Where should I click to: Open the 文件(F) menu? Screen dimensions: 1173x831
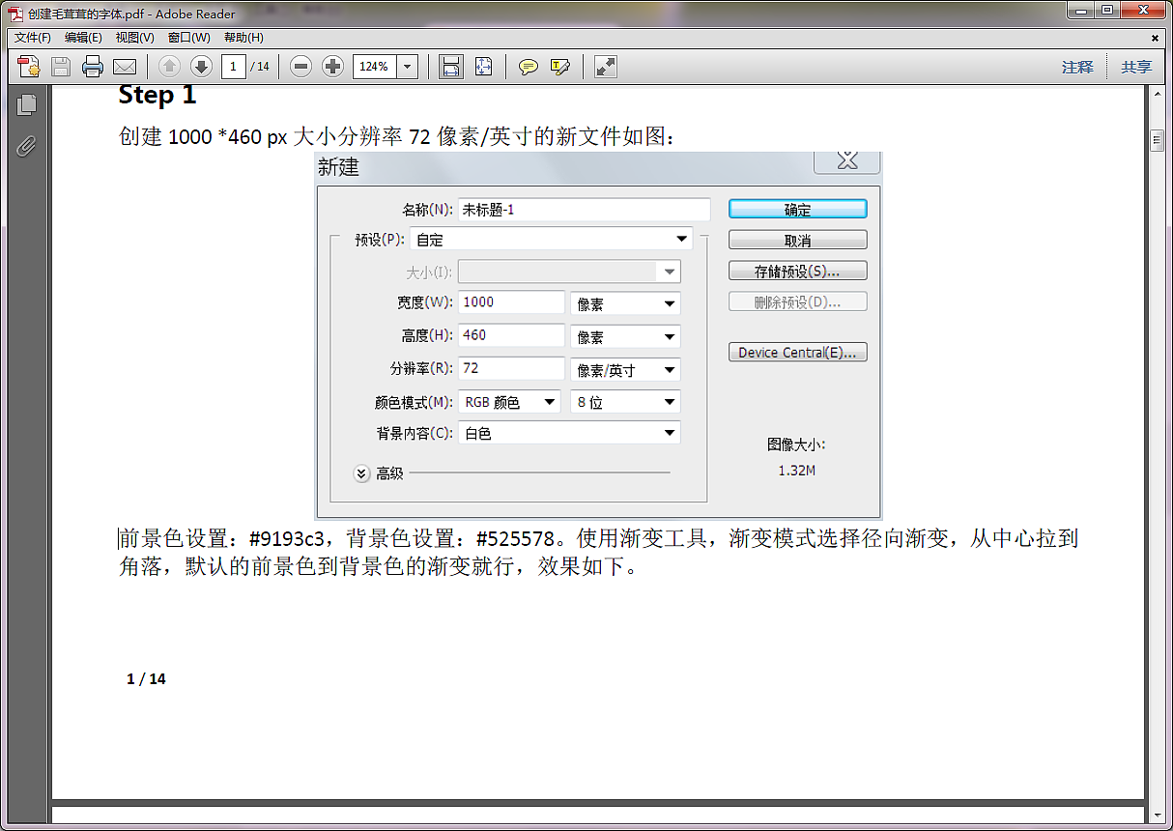click(33, 38)
